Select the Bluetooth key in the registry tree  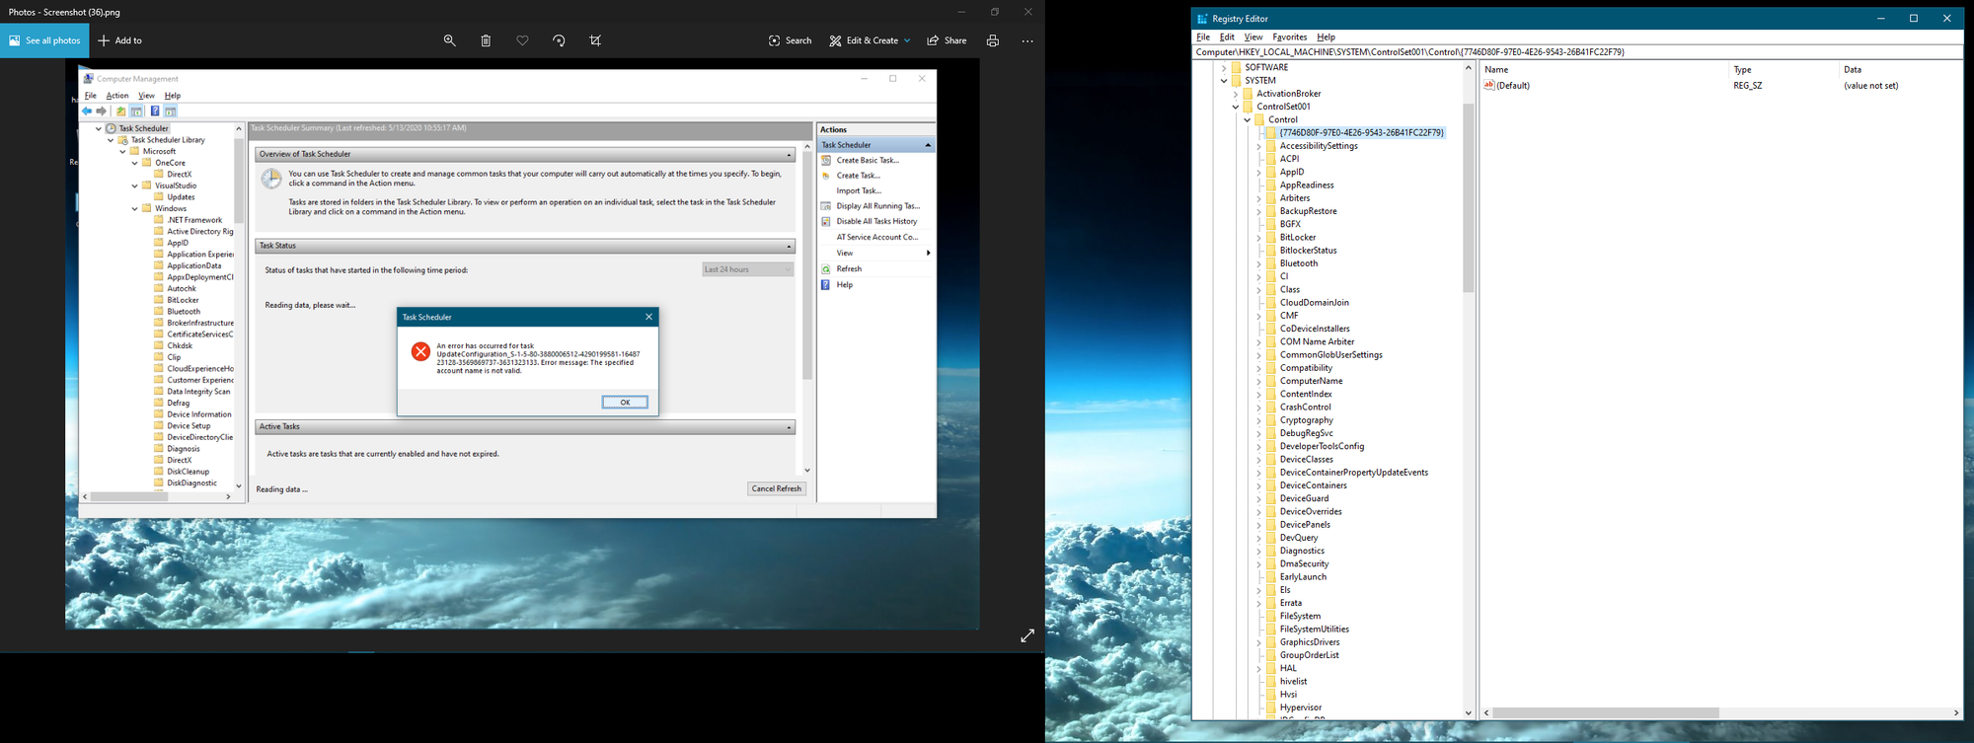pyautogui.click(x=1299, y=263)
